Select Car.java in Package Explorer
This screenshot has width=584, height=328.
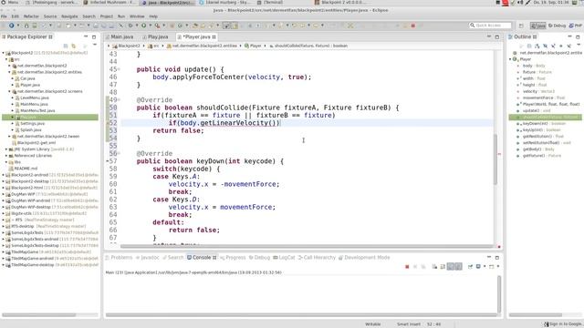coord(27,78)
